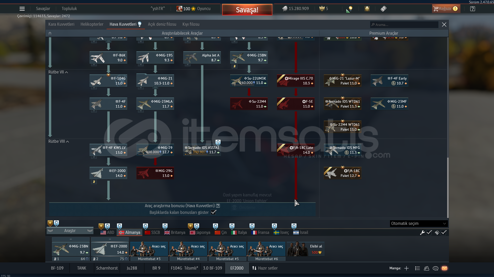Screen dimensions: 494x277
Task: Open the main hamburger menu
Action: point(22,9)
